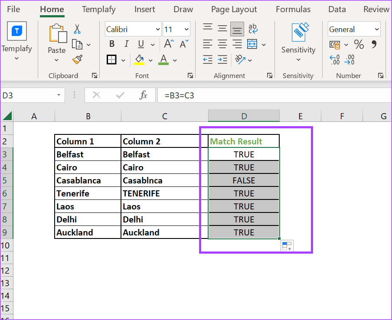Open the font name Calibri dropdown
392x320 pixels.
tap(158, 29)
